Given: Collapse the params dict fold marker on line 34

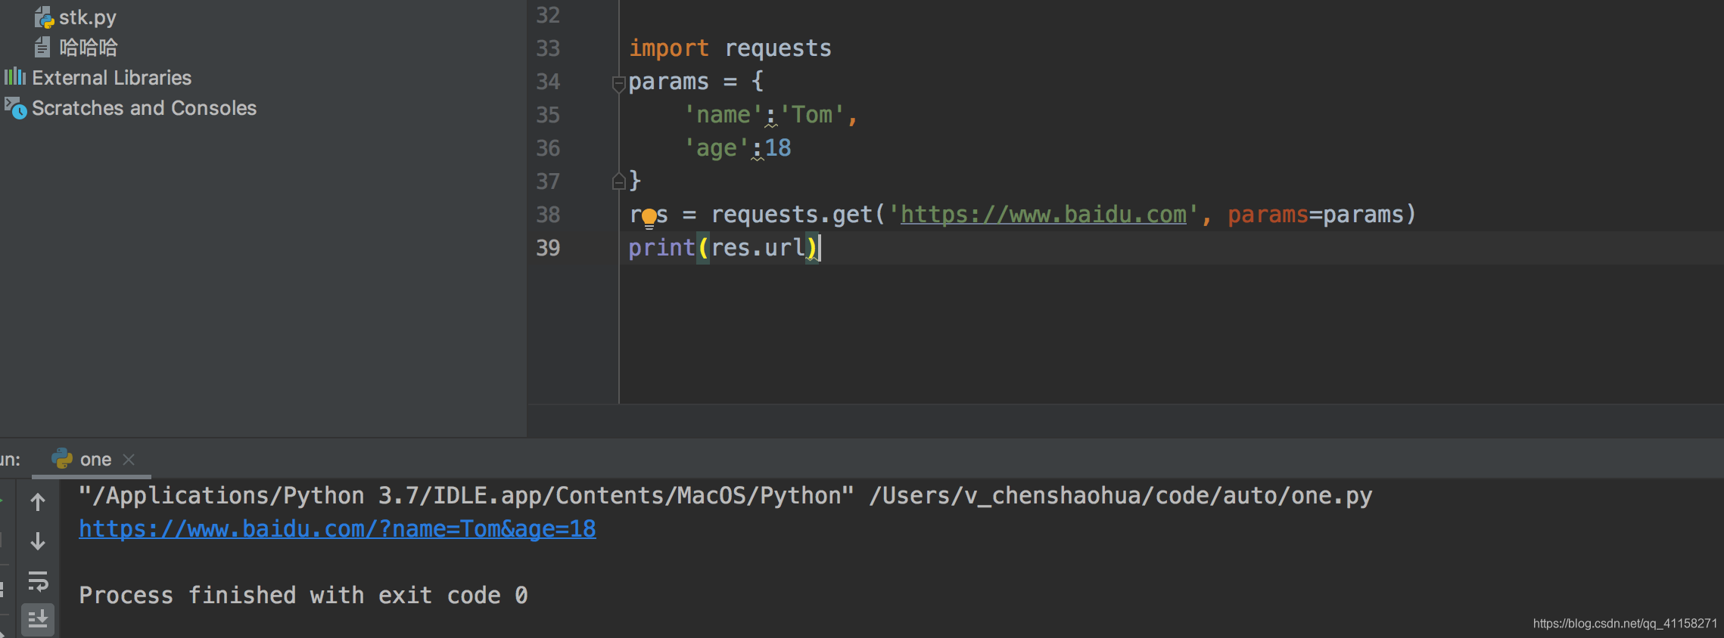Looking at the screenshot, I should [x=618, y=83].
